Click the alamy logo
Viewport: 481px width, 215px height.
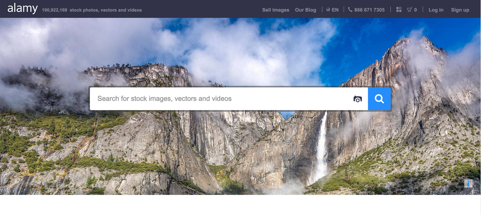[x=23, y=9]
